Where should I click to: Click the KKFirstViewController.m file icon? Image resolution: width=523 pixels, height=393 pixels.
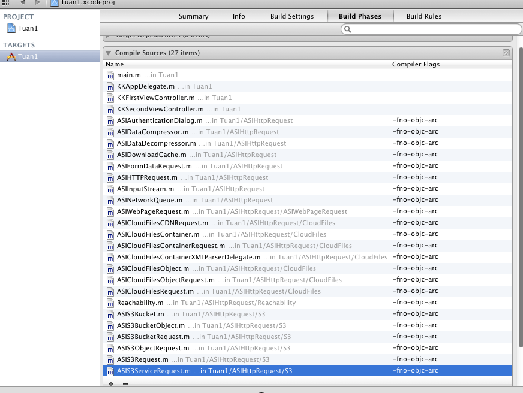click(110, 98)
